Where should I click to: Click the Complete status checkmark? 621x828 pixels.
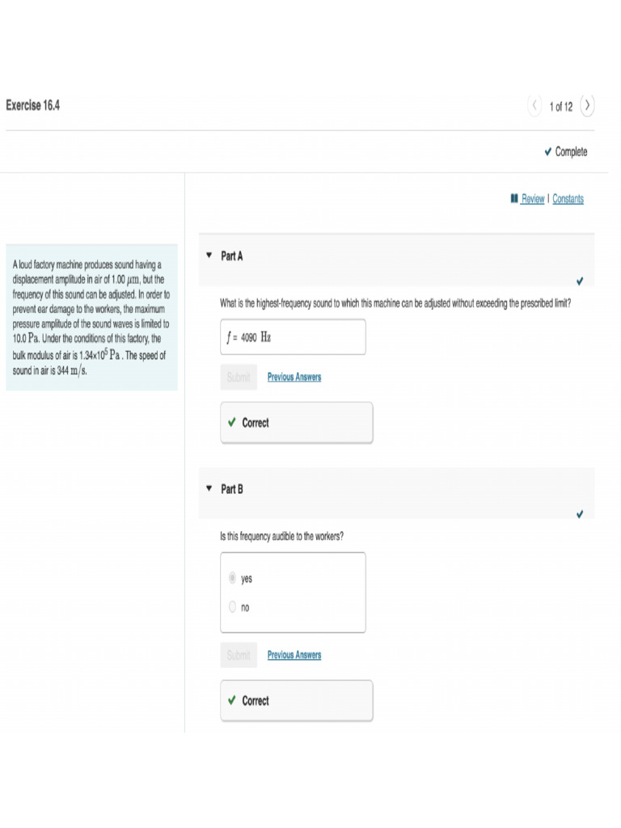(548, 151)
